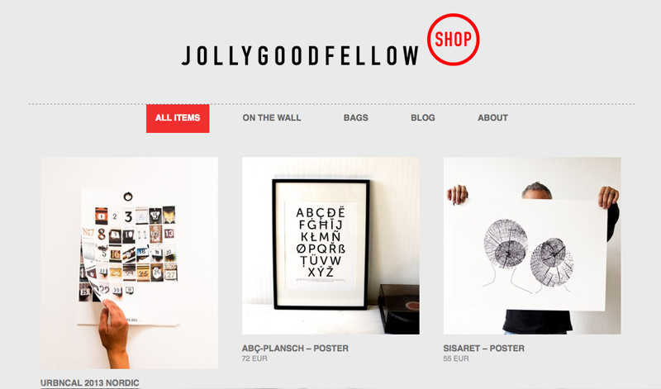Screen dimensions: 661x389
Task: Click the ABÇ-PLANSCH – POSTER title
Action: (x=295, y=349)
